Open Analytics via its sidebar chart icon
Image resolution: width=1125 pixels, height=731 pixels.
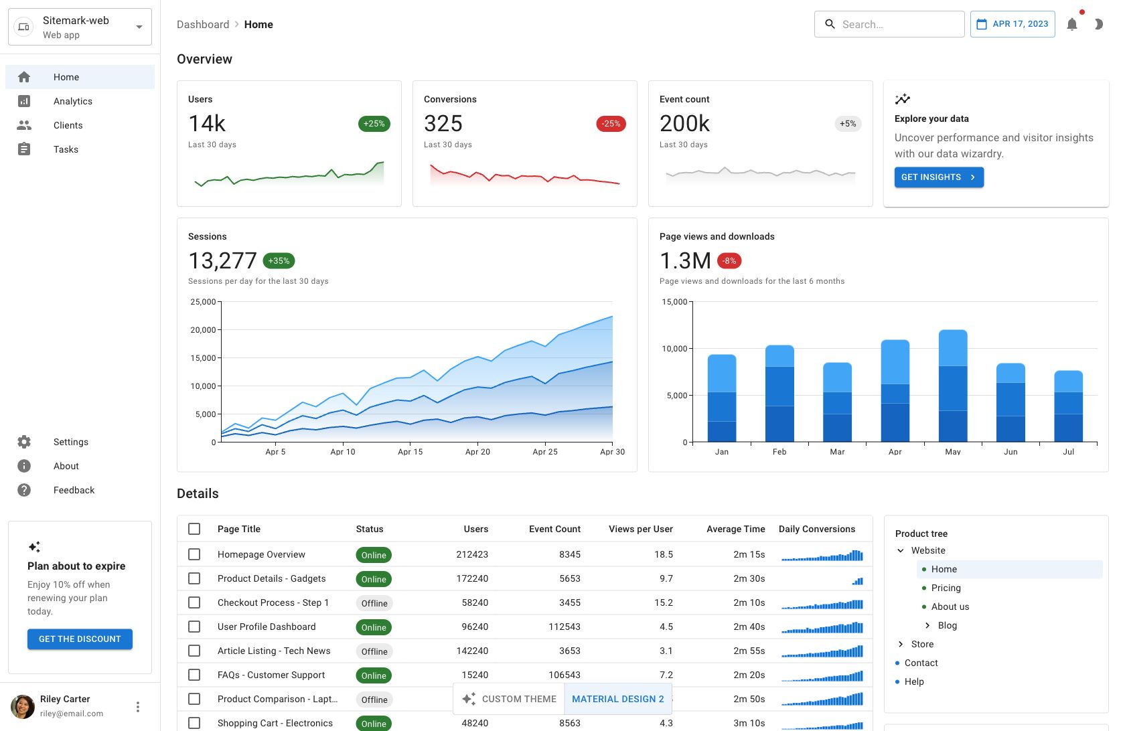tap(24, 101)
